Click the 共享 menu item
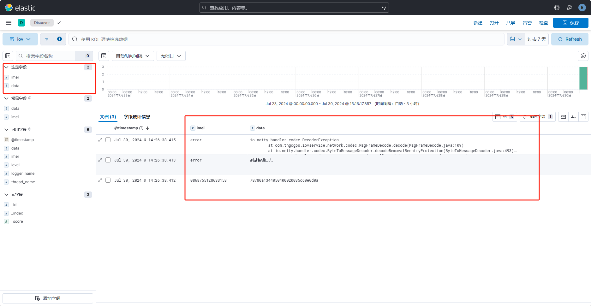 (511, 23)
